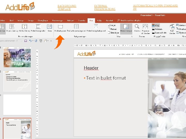Select Svart och vitt mode
Viewport: 186px width, 139px height.
click(159, 33)
